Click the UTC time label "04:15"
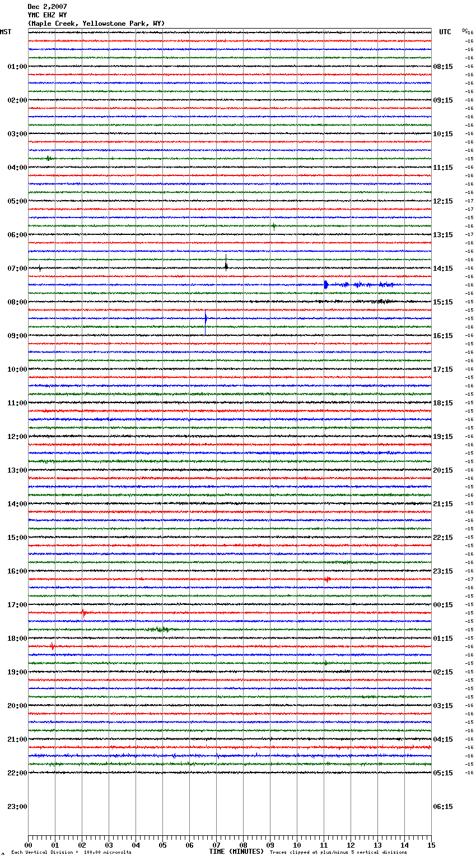This screenshot has height=860, width=476. (x=443, y=739)
